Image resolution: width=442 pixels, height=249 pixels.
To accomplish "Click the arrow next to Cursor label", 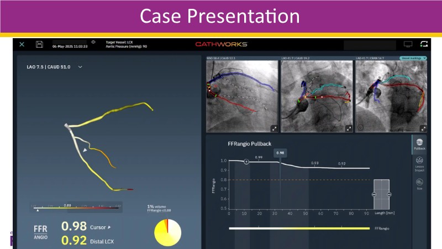I will 109,227.
